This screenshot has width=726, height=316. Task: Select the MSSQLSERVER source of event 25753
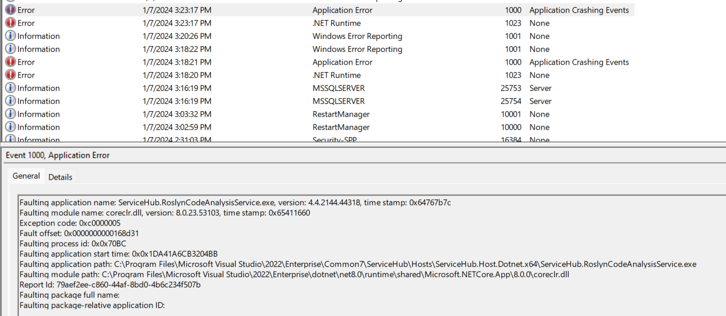coord(338,88)
